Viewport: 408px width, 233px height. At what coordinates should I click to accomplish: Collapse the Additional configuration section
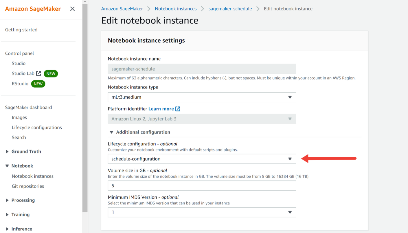coord(111,132)
